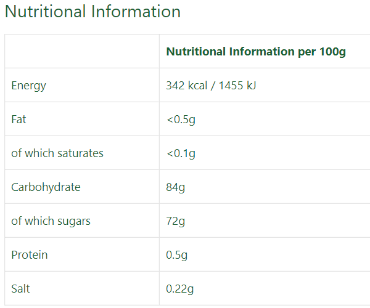Select the '0.5g' protein value
Screen dimensions: 370x308
(x=178, y=255)
